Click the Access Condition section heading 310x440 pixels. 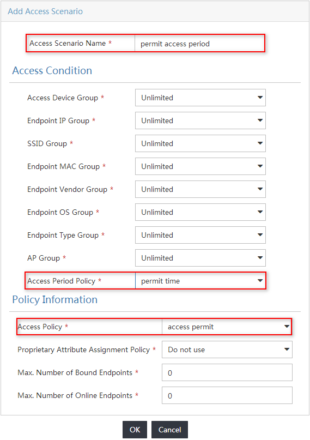tap(52, 70)
